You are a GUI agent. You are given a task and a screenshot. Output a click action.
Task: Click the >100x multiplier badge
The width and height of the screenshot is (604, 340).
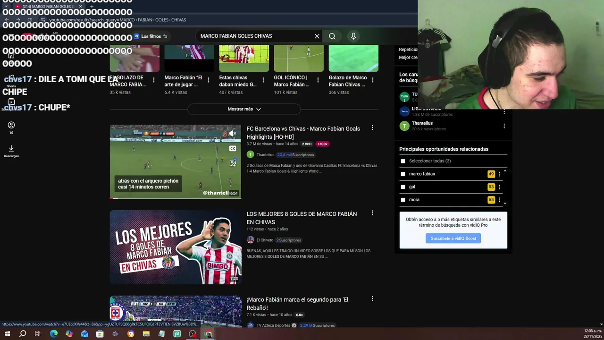point(323,144)
